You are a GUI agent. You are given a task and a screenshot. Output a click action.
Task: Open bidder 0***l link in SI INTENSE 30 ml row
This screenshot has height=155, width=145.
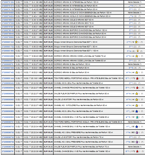(x=131, y=9)
